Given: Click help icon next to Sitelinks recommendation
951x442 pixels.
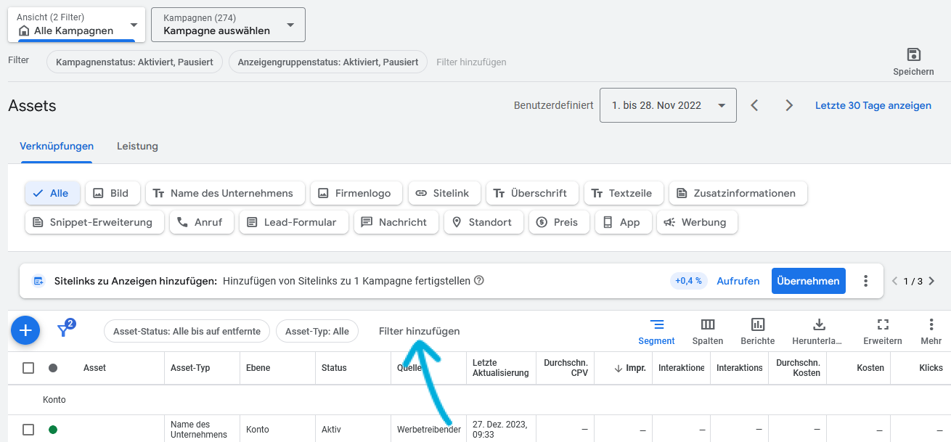Looking at the screenshot, I should pos(479,281).
